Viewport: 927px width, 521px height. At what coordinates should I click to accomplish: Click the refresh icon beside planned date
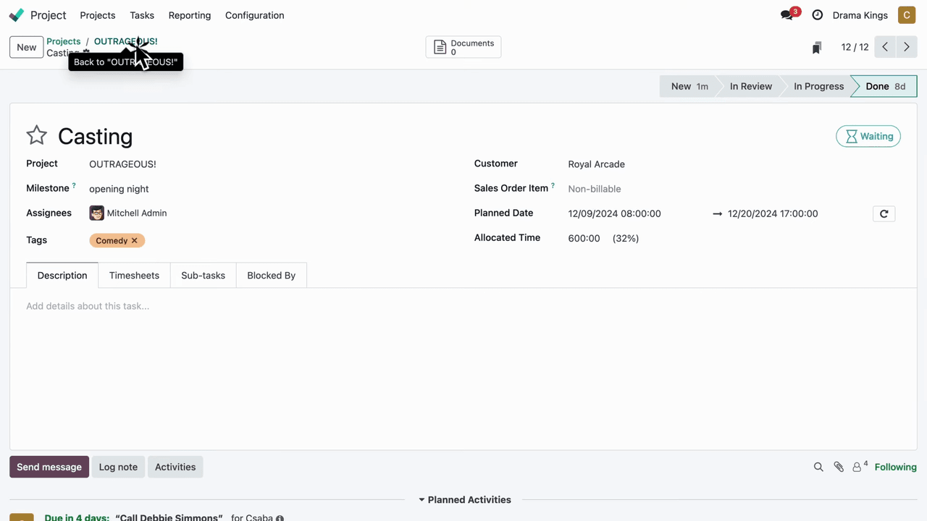click(884, 213)
